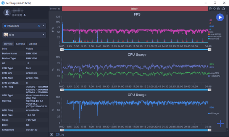229x137 pixels.
Task: Switch to the Device tab
Action: 8,44
